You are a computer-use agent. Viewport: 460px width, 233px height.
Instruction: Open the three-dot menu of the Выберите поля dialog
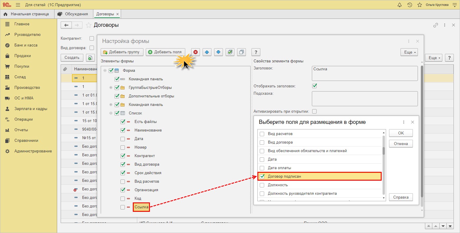(x=403, y=122)
